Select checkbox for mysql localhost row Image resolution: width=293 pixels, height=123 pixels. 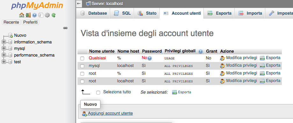click(x=82, y=66)
